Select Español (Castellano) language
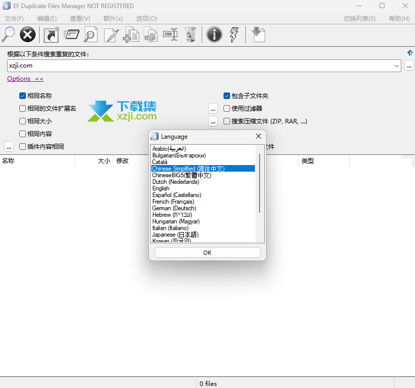This screenshot has height=388, width=415. pyautogui.click(x=203, y=195)
